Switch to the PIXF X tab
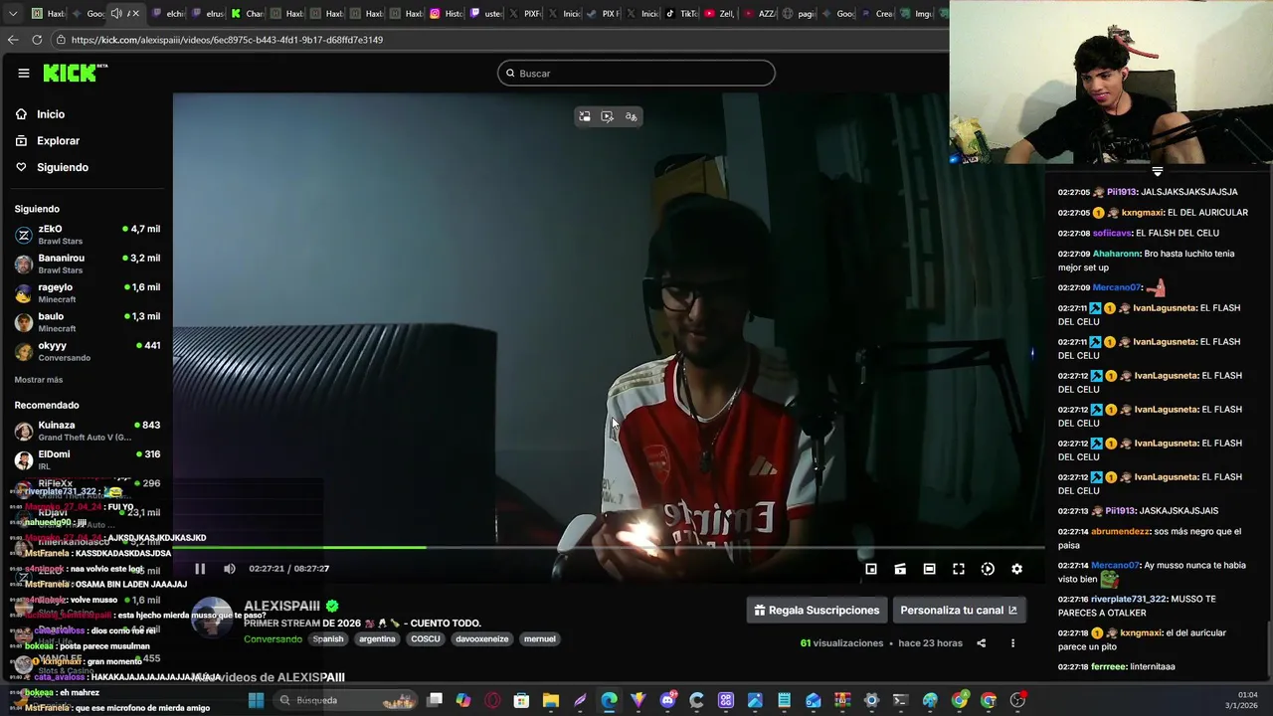This screenshot has width=1273, height=716. coord(525,14)
